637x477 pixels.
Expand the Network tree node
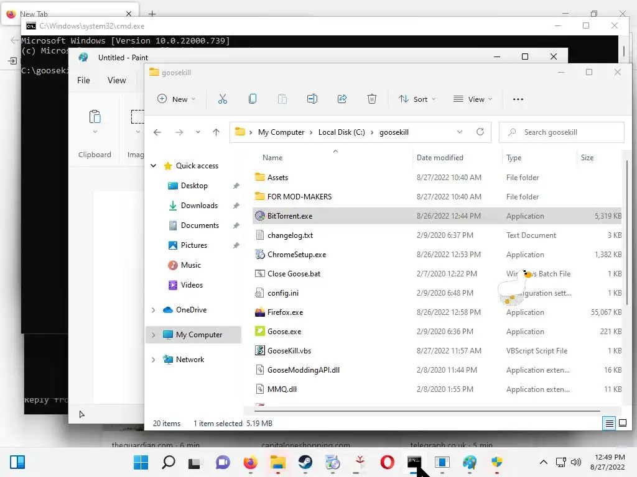pyautogui.click(x=154, y=360)
